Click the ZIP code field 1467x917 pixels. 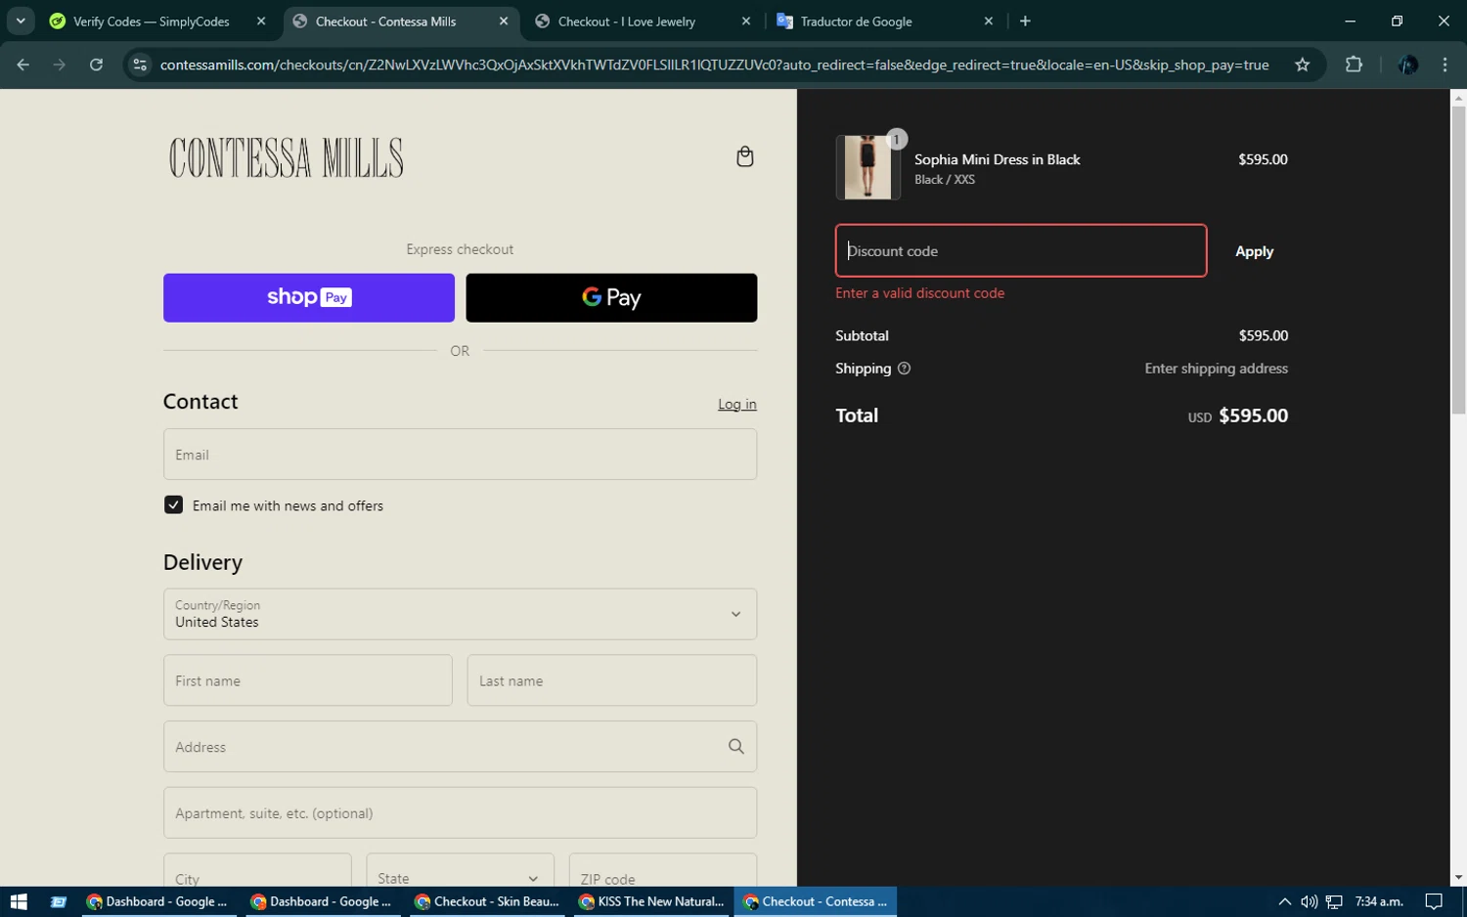(663, 870)
